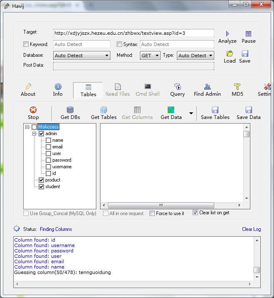274x298 pixels.
Task: Open the Type Auto Detect dropdown
Action: click(x=196, y=56)
